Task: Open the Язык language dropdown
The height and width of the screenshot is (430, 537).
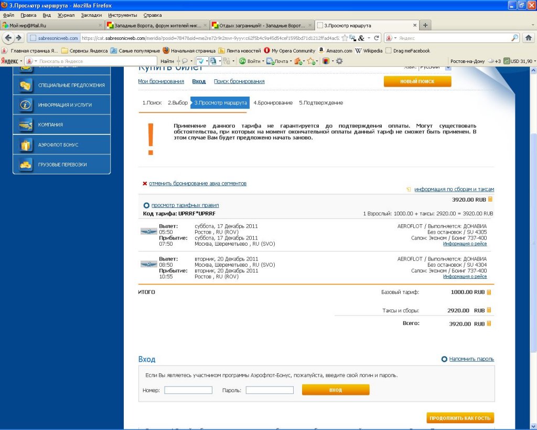Action: click(x=448, y=68)
